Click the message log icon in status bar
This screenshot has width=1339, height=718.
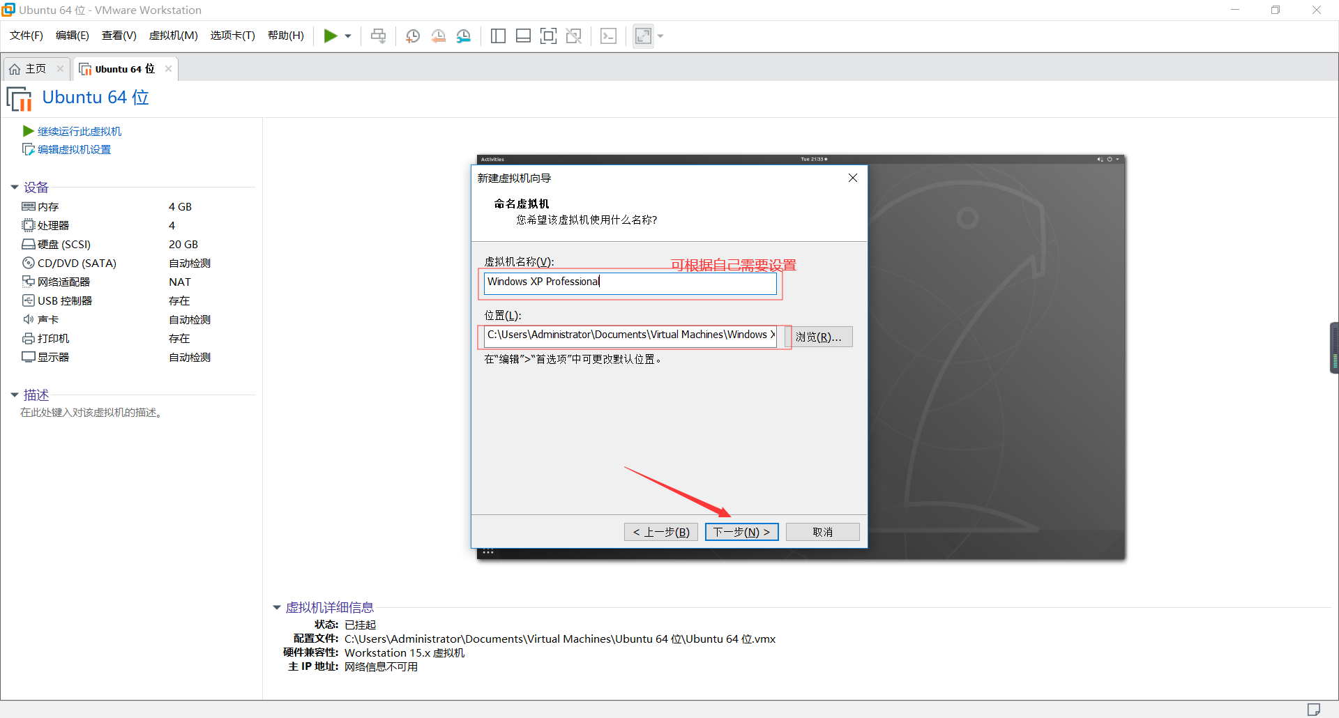(x=1314, y=710)
